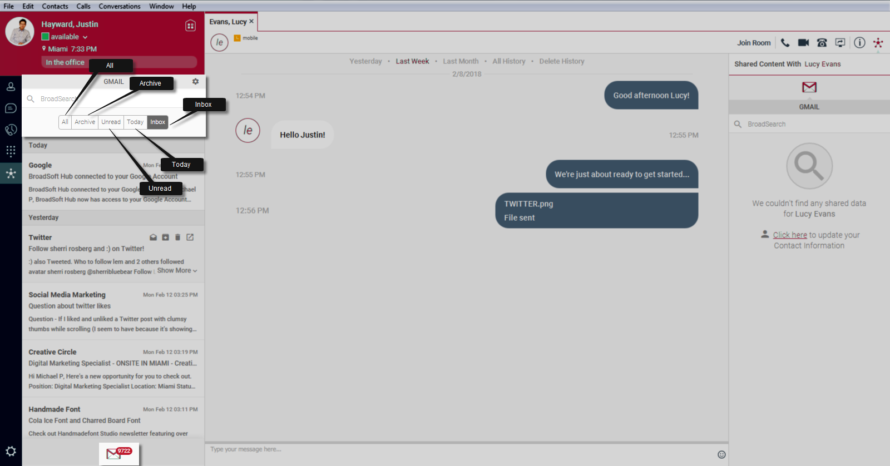
Task: Click the My Room icon in profile header
Action: 190,26
